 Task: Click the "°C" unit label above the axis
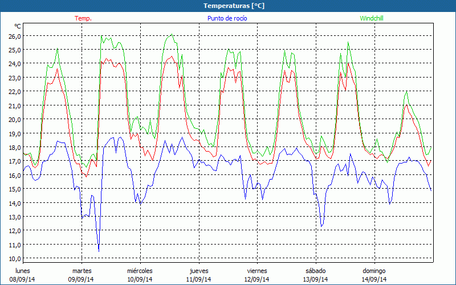coord(18,26)
